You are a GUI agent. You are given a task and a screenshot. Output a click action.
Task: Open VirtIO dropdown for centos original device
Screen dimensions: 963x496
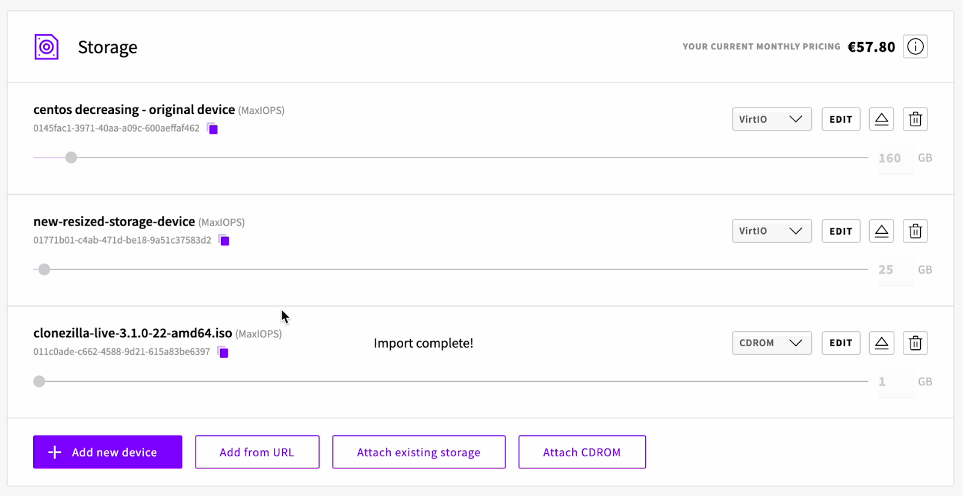click(x=772, y=119)
